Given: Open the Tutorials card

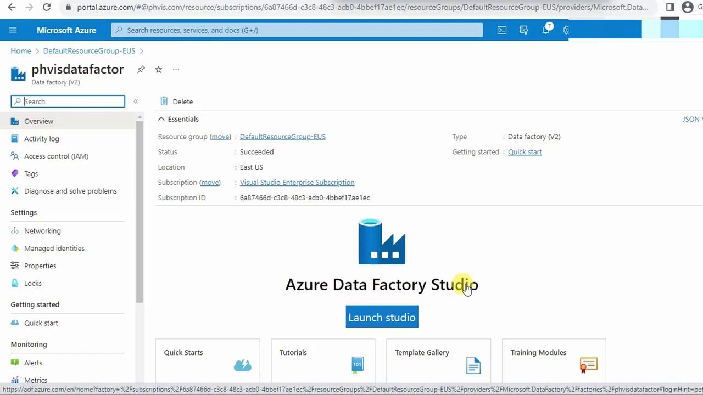Looking at the screenshot, I should click(x=323, y=362).
